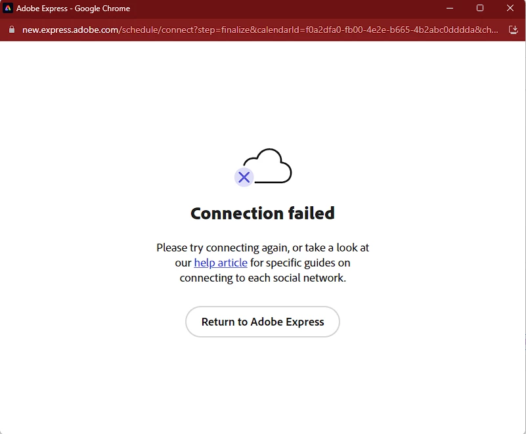526x434 pixels.
Task: Click the install app icon in address bar
Action: point(514,30)
